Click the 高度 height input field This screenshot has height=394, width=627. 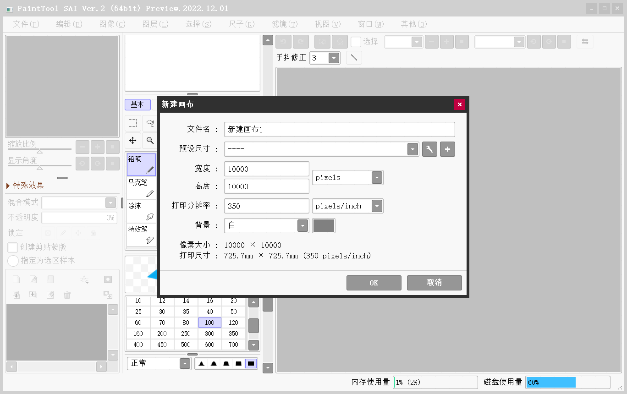tap(267, 186)
